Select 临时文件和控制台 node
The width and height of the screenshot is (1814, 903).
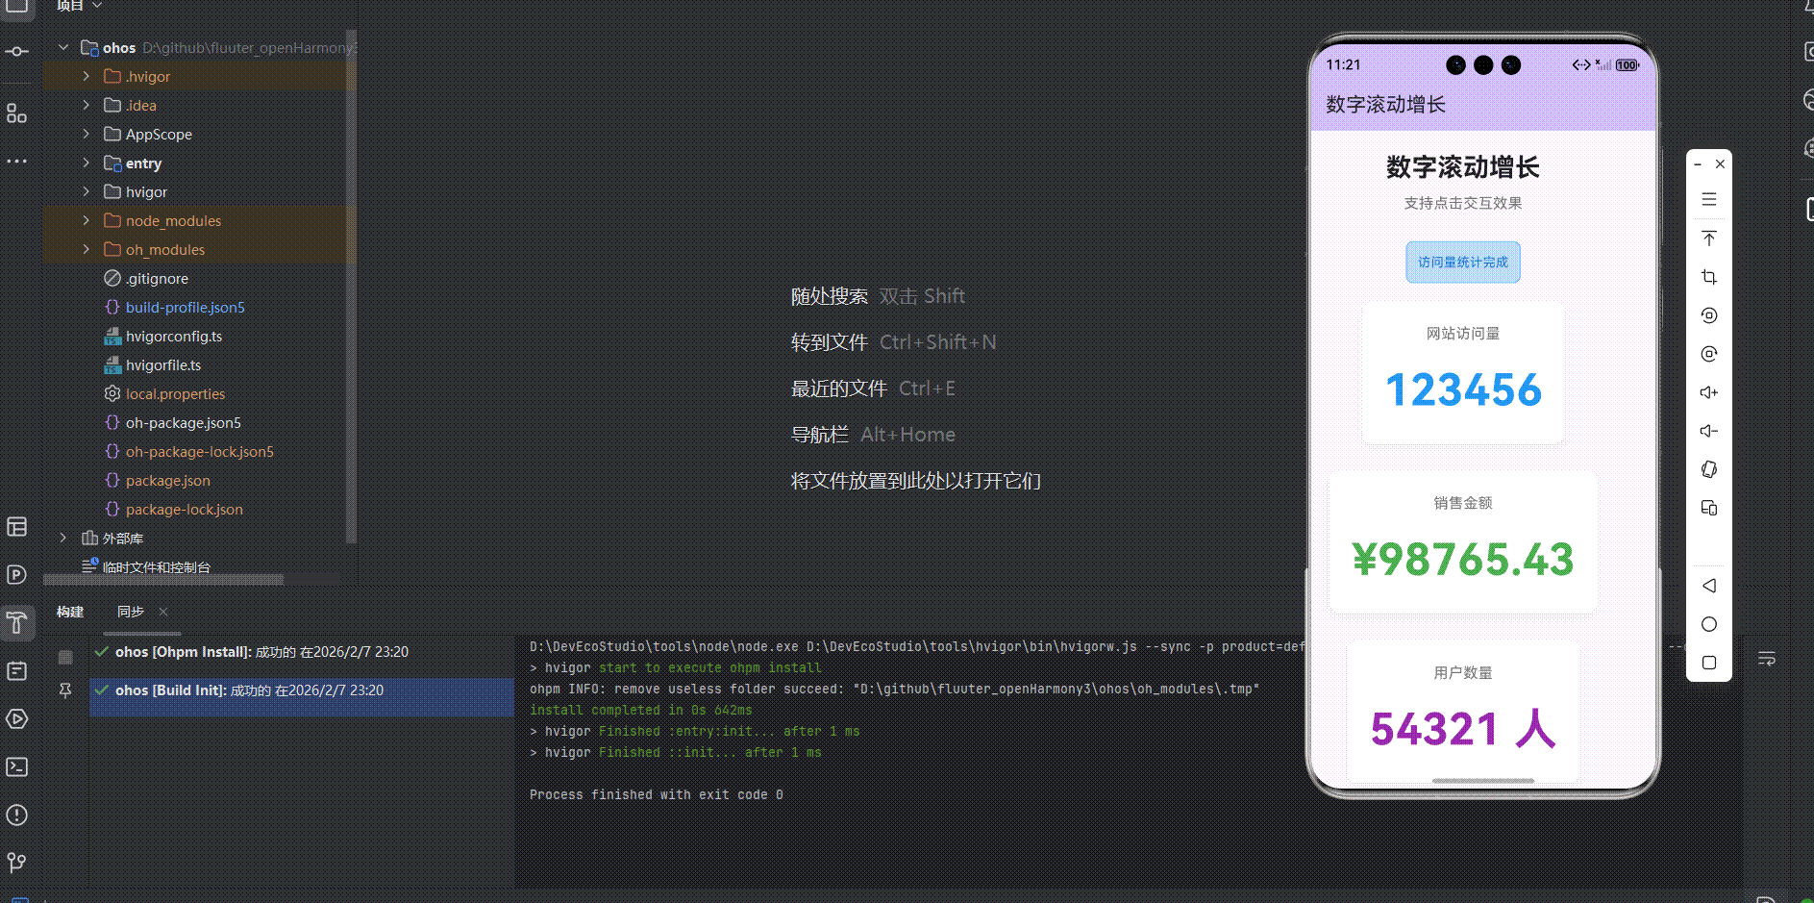(156, 566)
